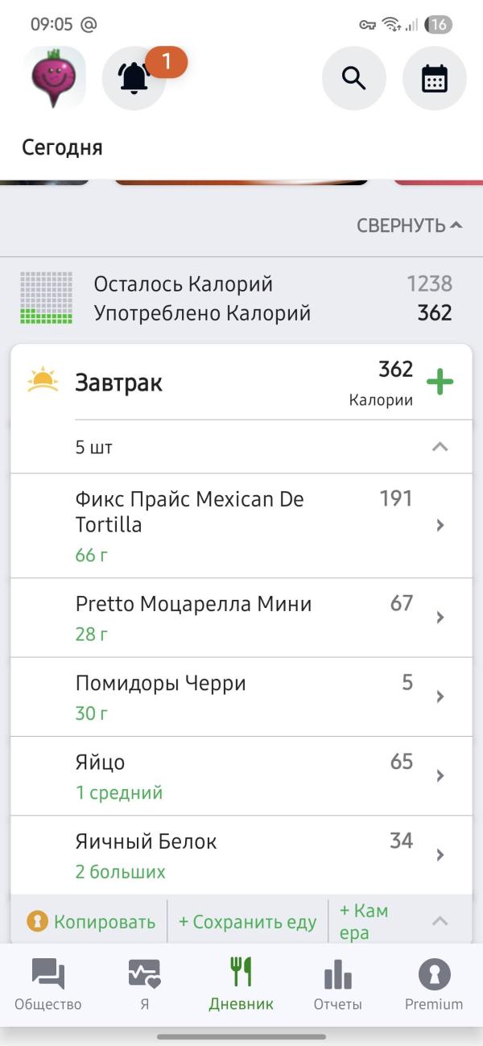Viewport: 483px width, 1046px height.
Task: Tap + Сохранить еду button
Action: pyautogui.click(x=247, y=922)
